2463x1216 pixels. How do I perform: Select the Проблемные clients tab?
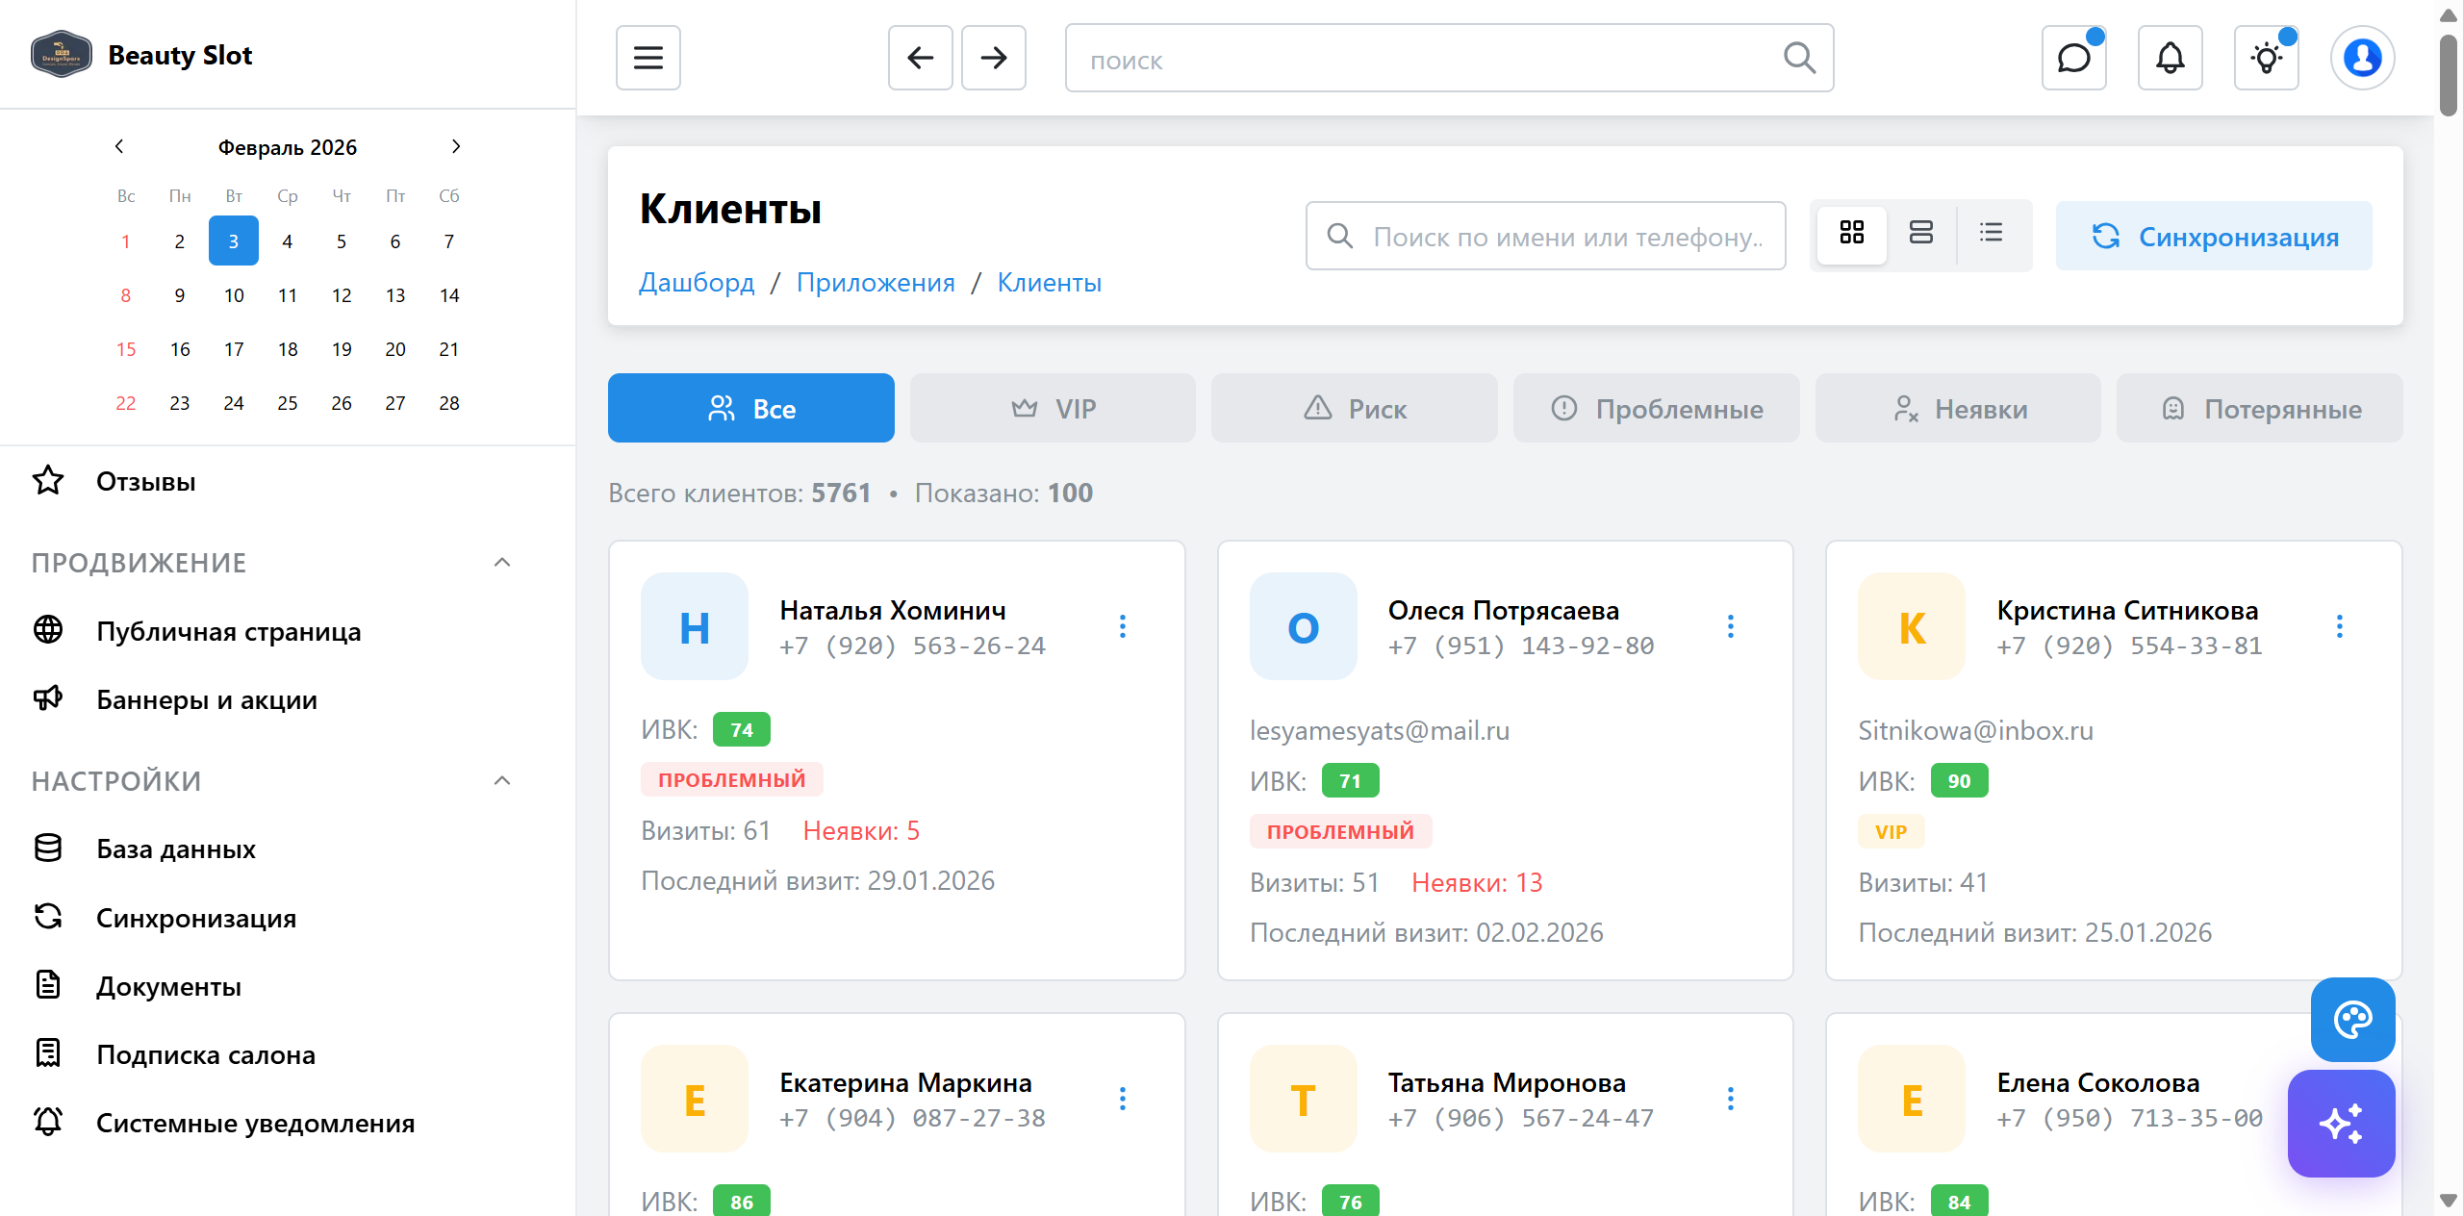click(1656, 409)
